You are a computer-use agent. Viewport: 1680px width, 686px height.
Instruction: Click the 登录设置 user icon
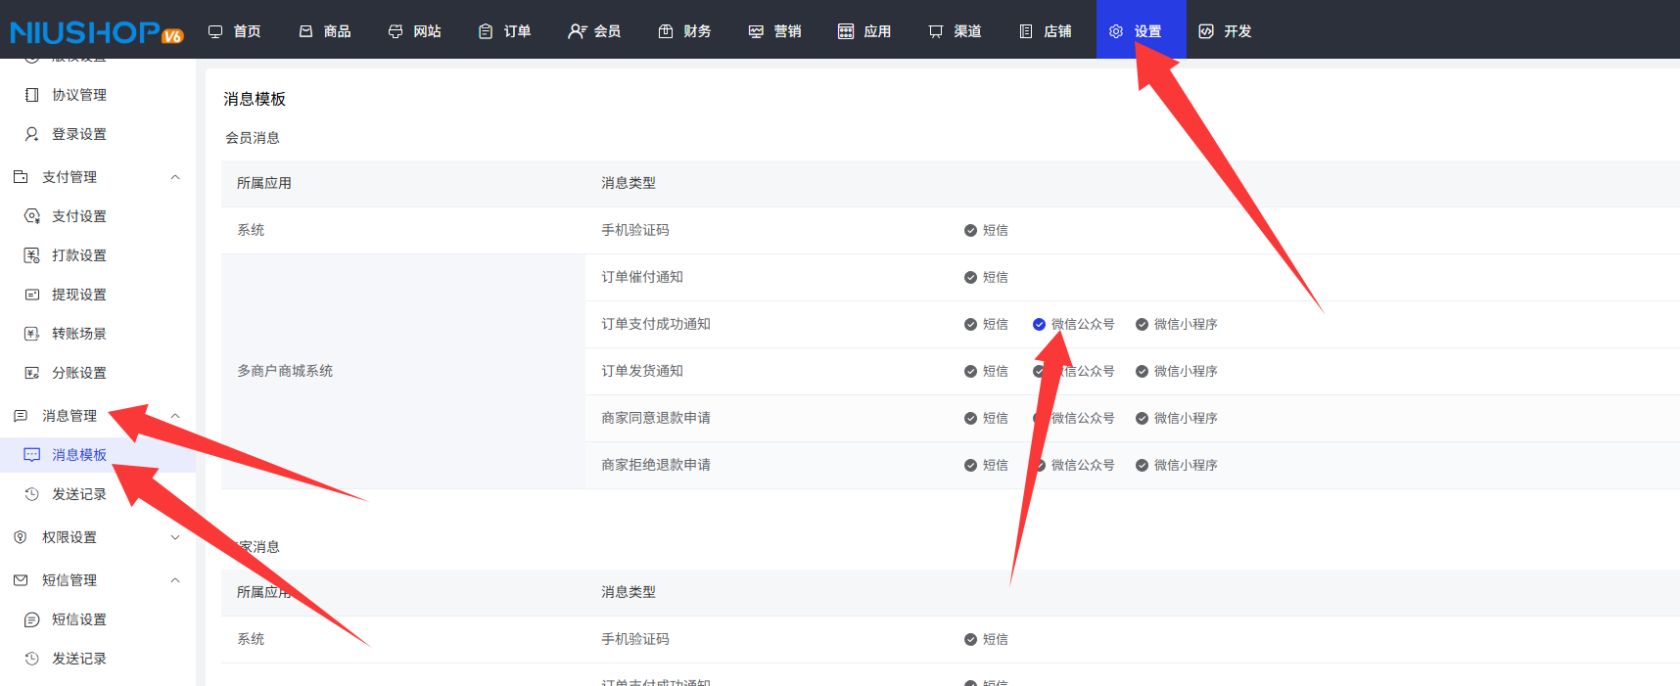pyautogui.click(x=32, y=134)
